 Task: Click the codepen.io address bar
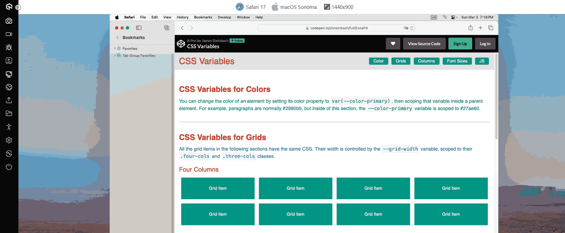337,28
